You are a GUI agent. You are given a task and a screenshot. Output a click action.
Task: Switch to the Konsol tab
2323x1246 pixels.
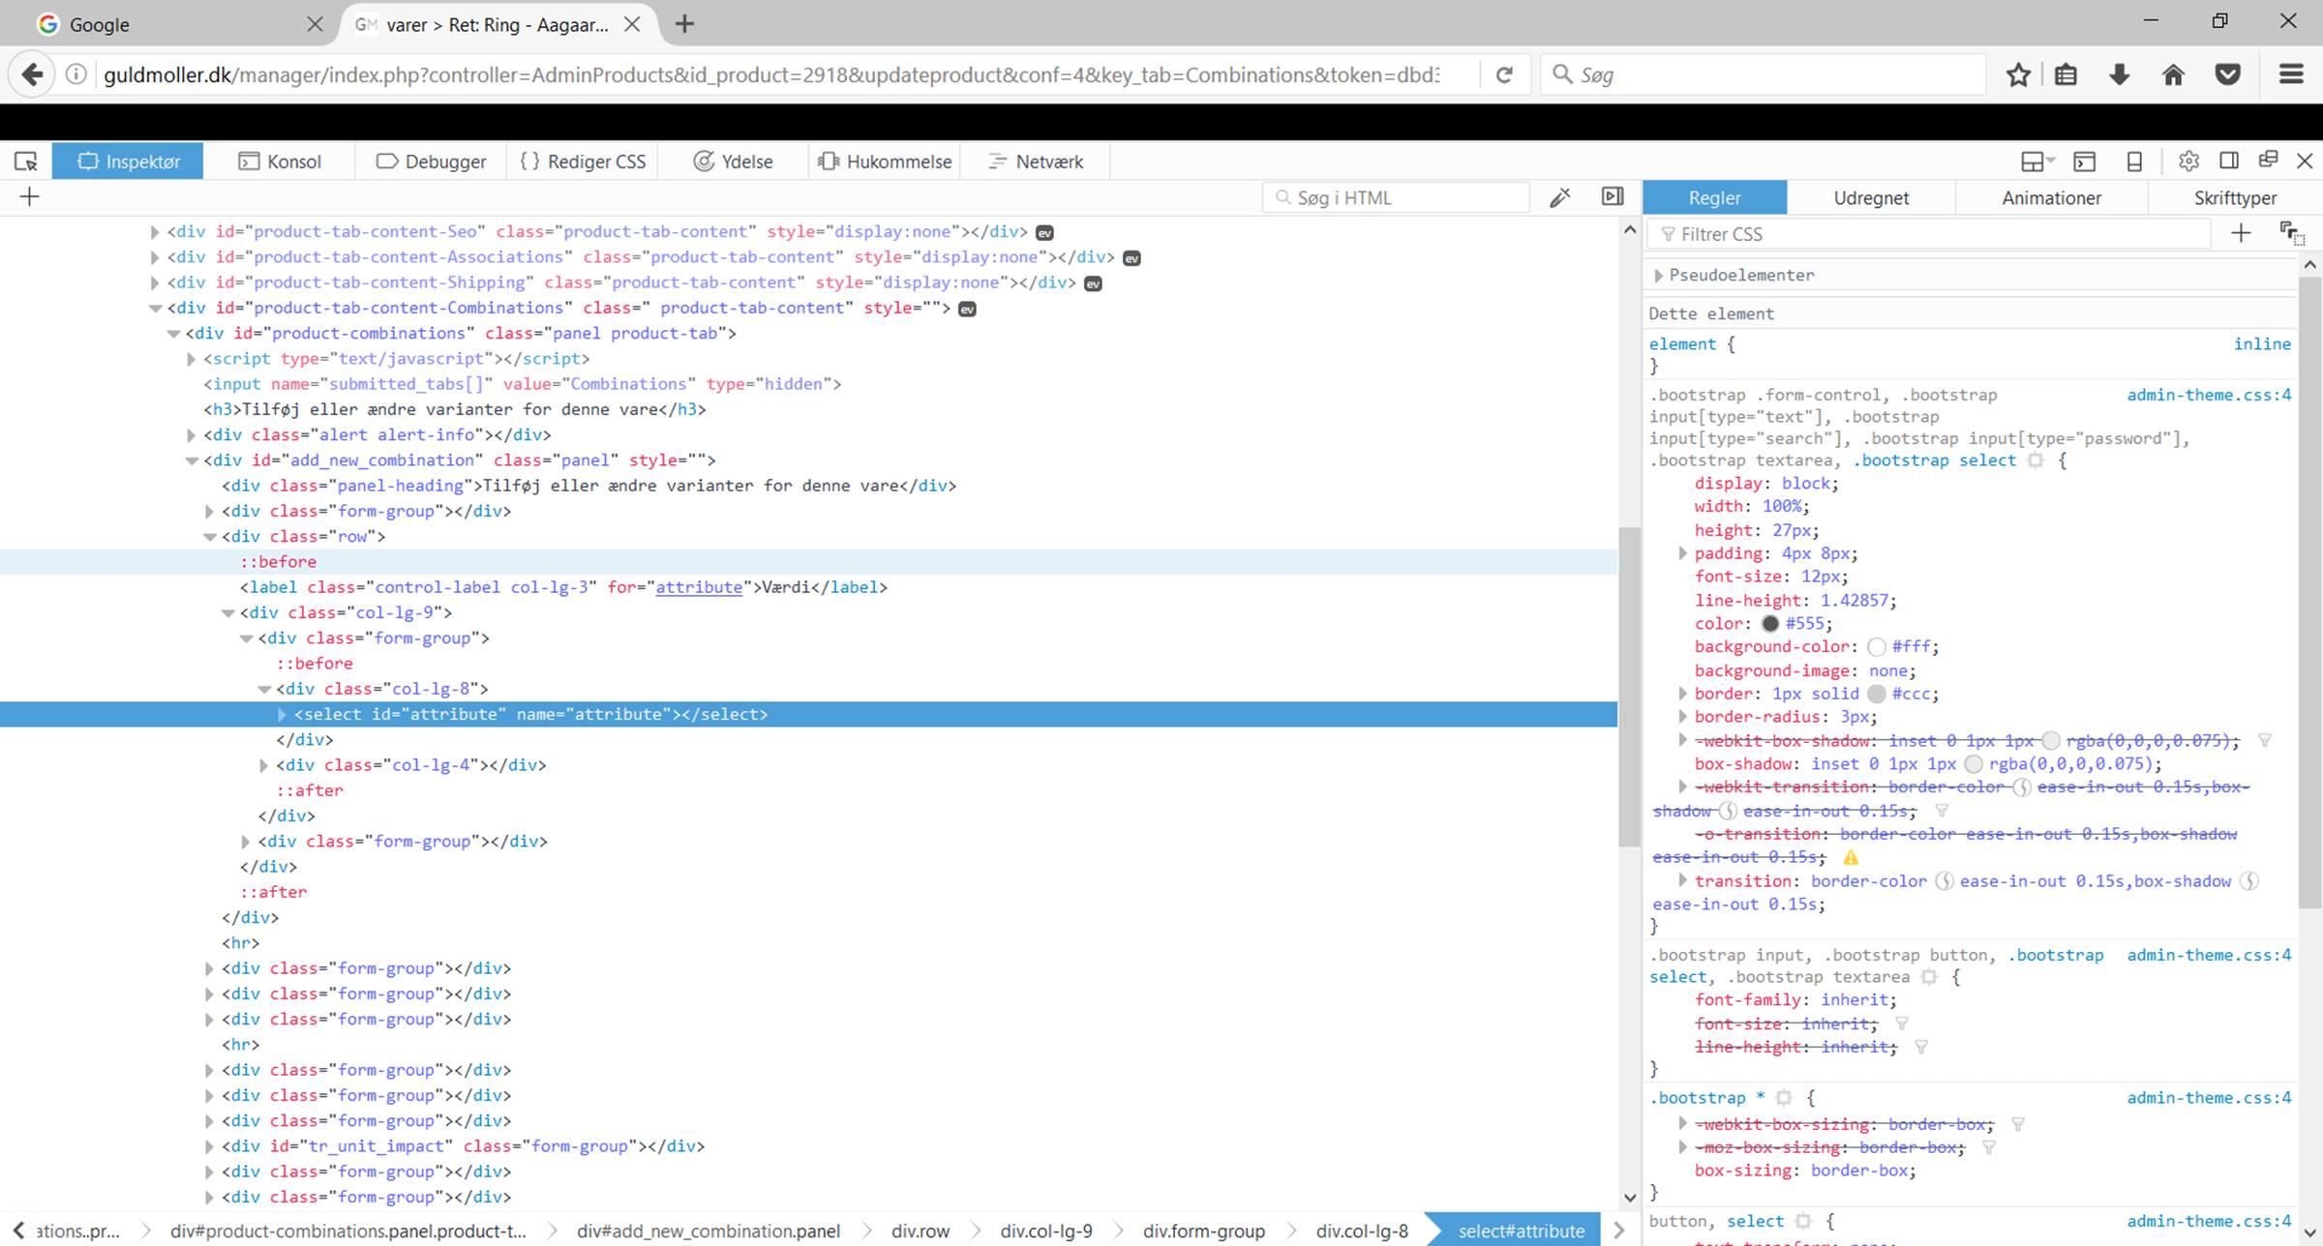280,162
